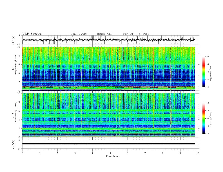The image size is (223, 172).
Task: Click the ch.3 flat waveform trace
Action: [x=109, y=144]
